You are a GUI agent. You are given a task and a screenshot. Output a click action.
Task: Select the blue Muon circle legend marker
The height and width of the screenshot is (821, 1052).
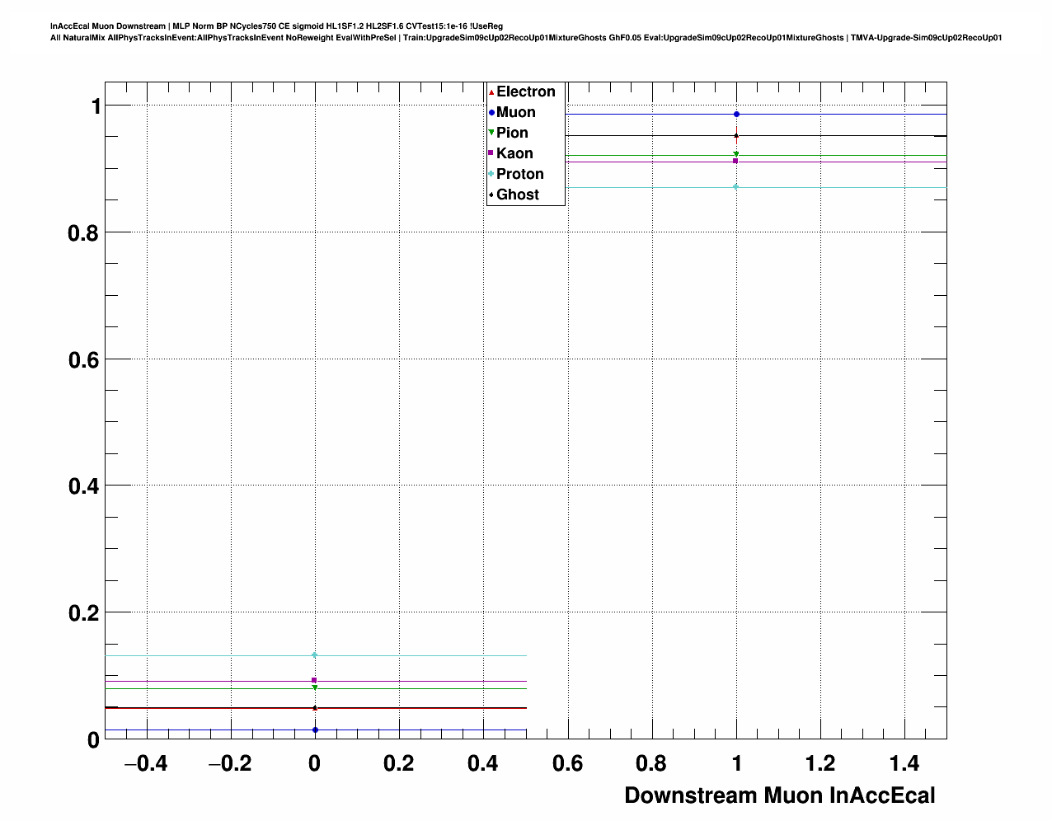pos(491,113)
